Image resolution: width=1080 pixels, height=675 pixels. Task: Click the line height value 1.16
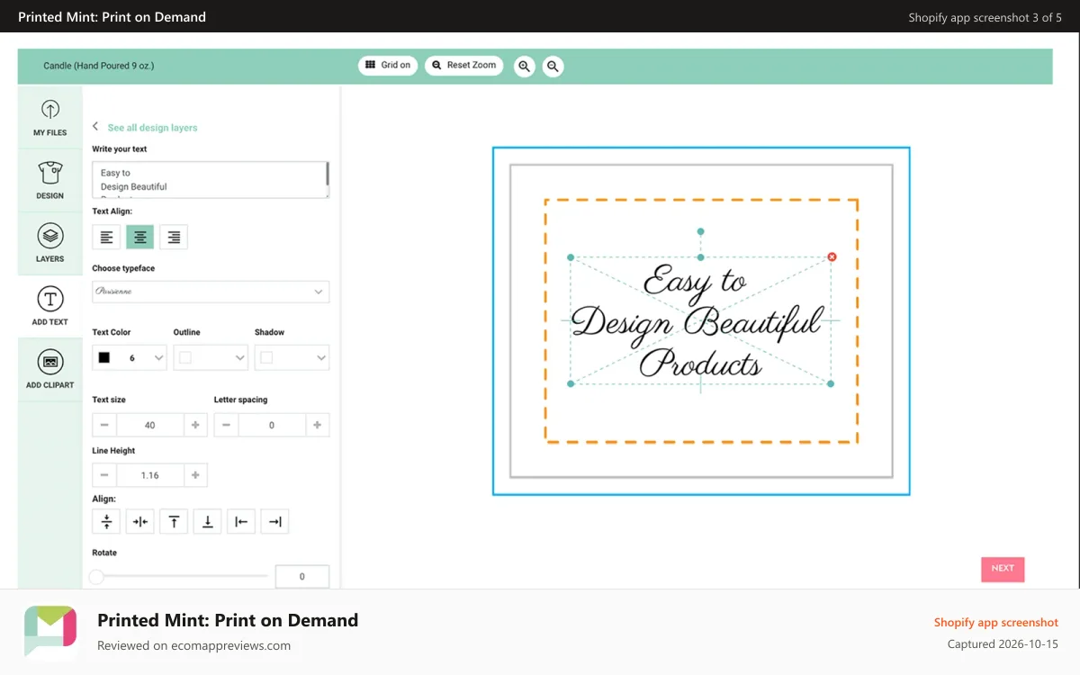point(150,475)
